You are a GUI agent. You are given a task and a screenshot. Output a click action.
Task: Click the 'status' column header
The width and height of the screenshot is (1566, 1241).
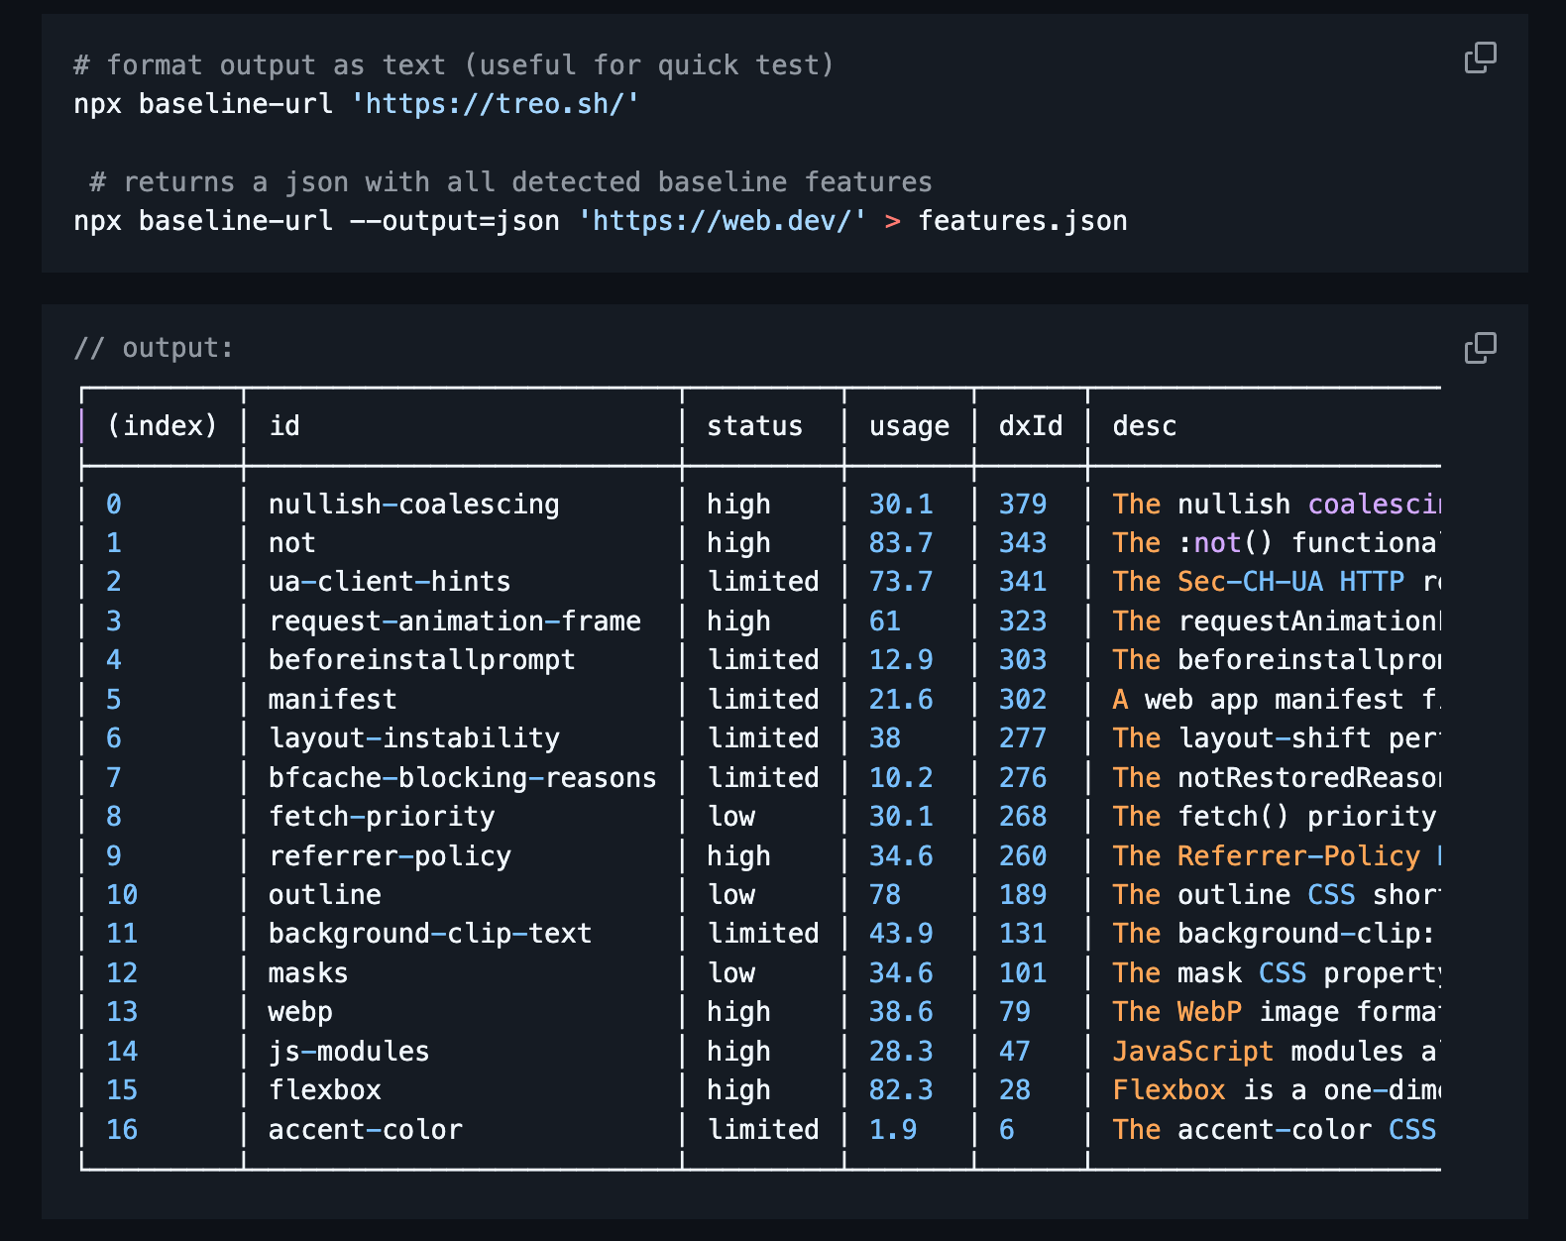(754, 426)
